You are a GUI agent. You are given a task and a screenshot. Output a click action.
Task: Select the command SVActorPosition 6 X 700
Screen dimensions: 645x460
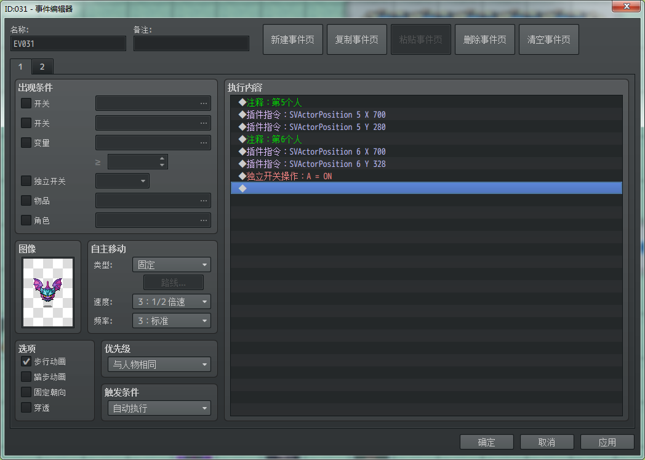(427, 151)
